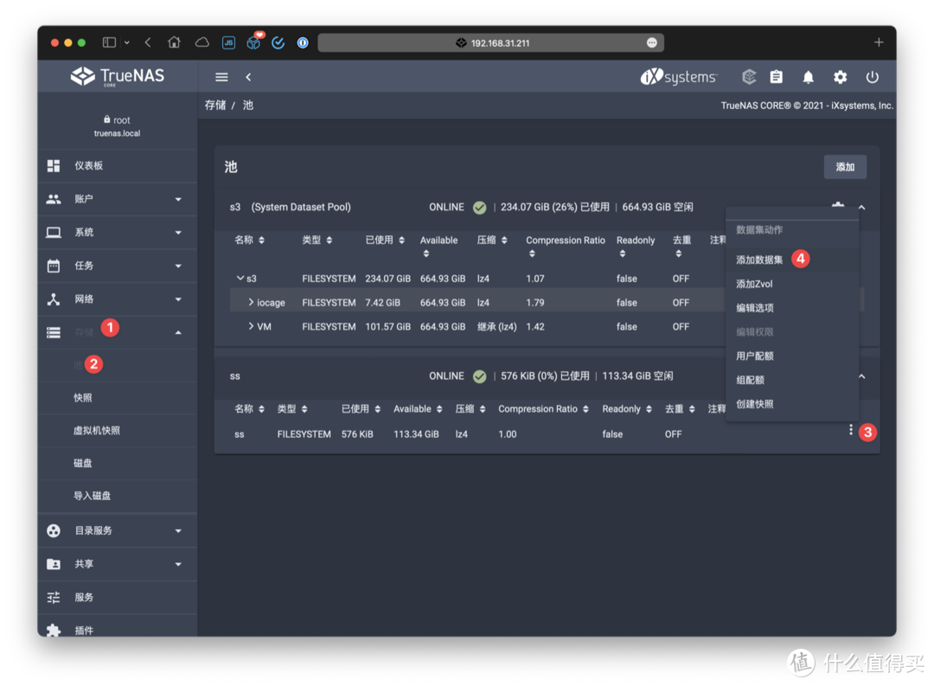Expand the 共享 menu arrow
Viewport: 934px width, 686px height.
point(178,564)
